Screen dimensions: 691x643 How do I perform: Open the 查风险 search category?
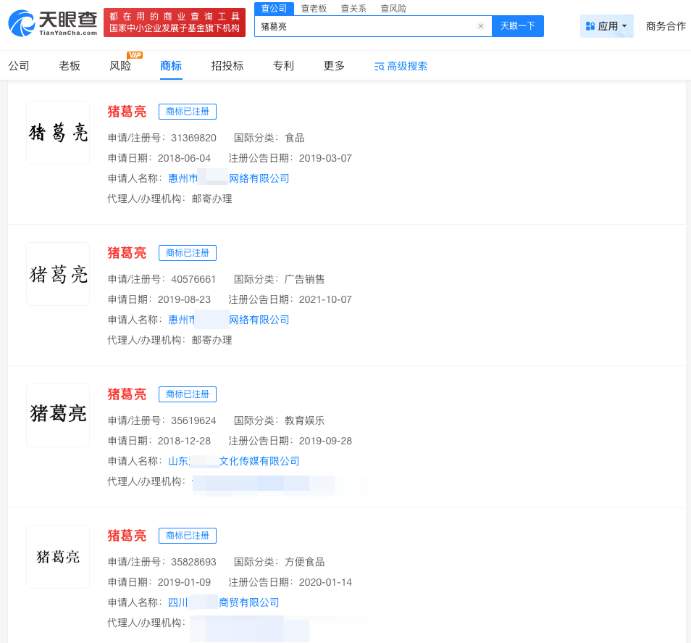(392, 9)
